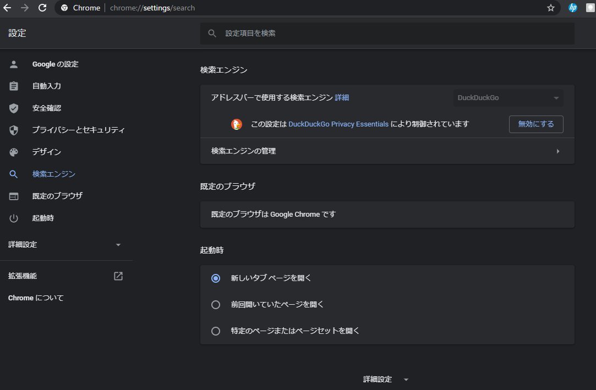Click the address bar URL chrome://settings/search
The image size is (596, 390).
[x=152, y=8]
